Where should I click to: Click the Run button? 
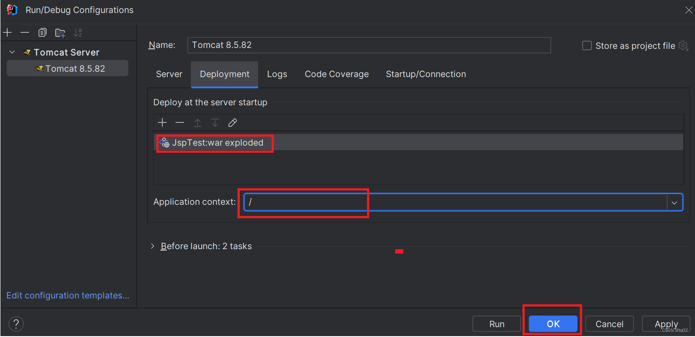point(496,324)
